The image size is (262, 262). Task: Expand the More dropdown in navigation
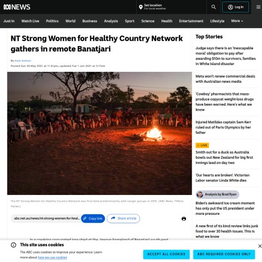(x=237, y=21)
